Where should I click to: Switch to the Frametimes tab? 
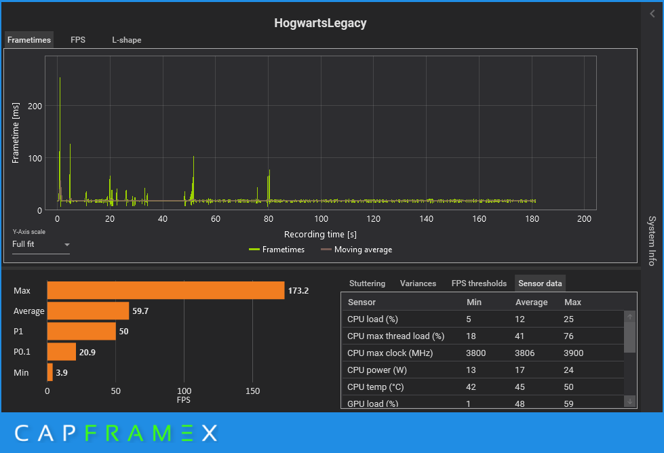(x=28, y=40)
